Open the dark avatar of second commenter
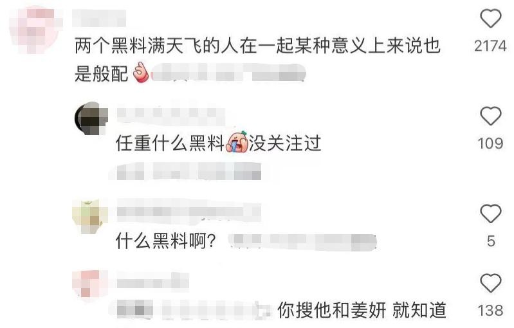514x328 pixels. pyautogui.click(x=91, y=118)
